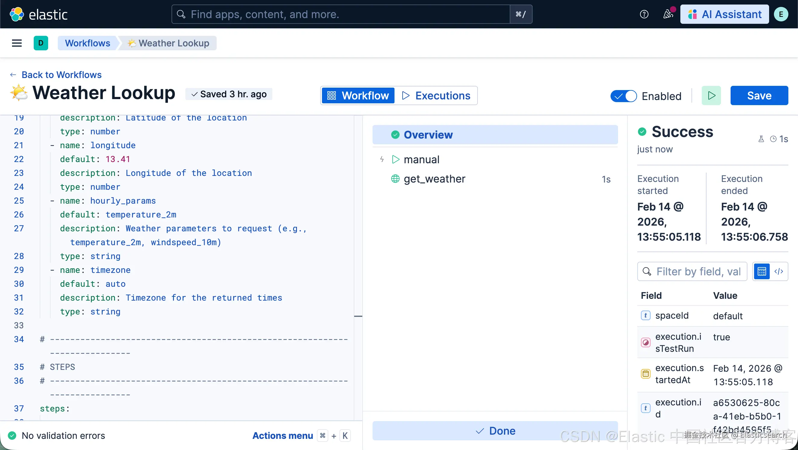Select the table view icon
Viewport: 798px width, 450px height.
coord(762,271)
